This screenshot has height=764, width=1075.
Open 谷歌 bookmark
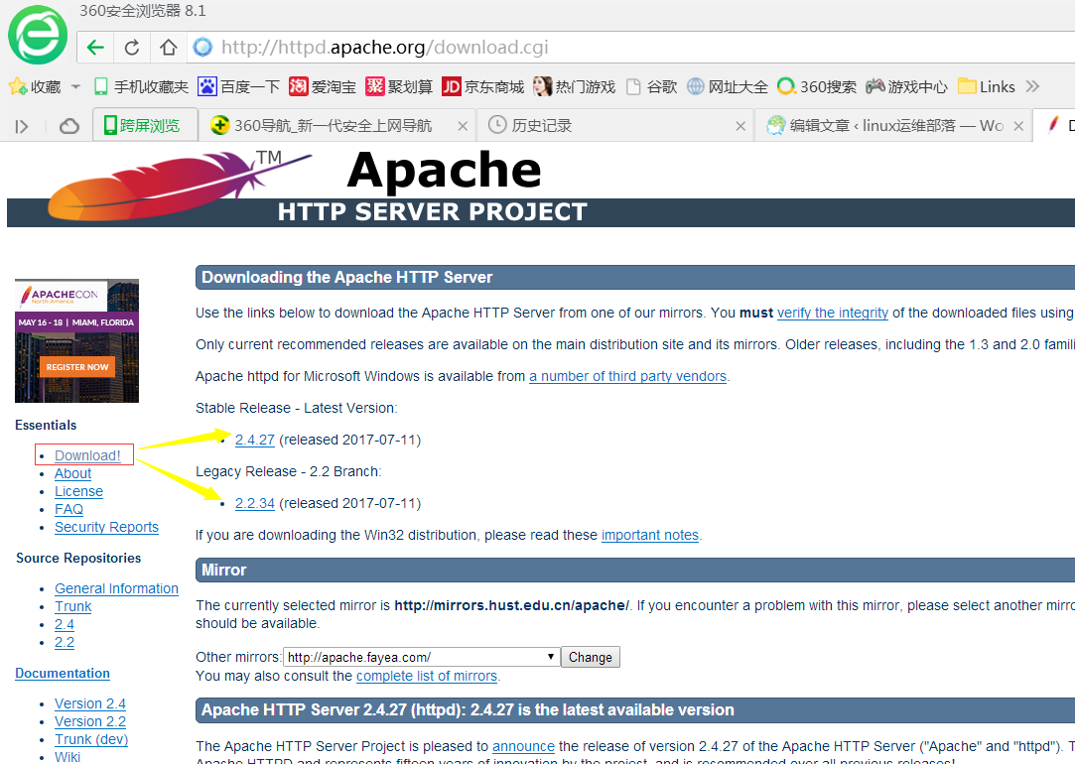click(652, 87)
